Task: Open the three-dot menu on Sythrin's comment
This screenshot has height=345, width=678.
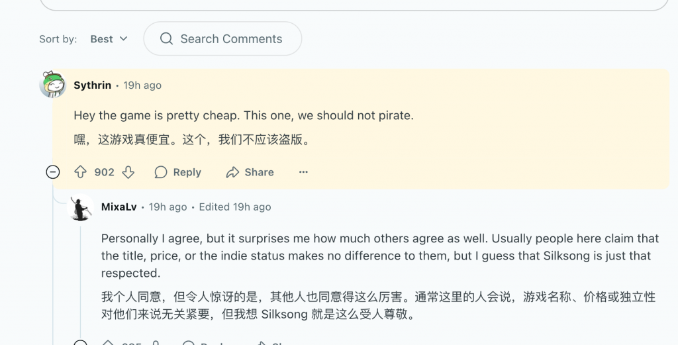Action: click(x=303, y=172)
